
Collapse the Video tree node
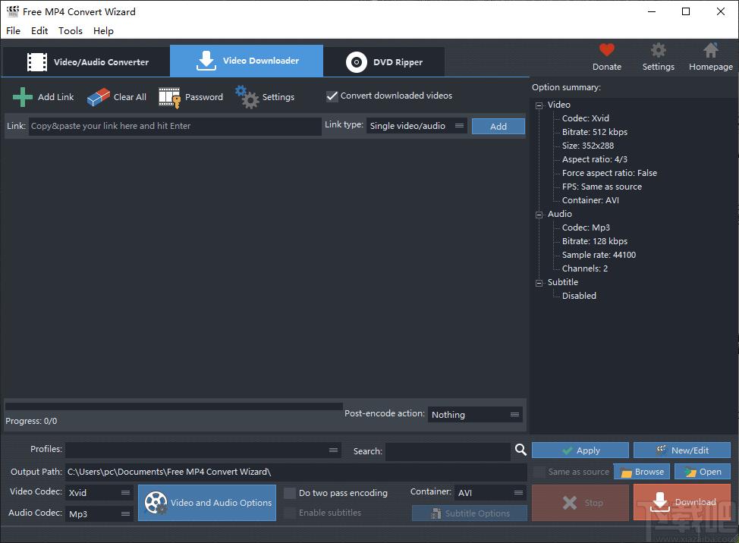[539, 105]
